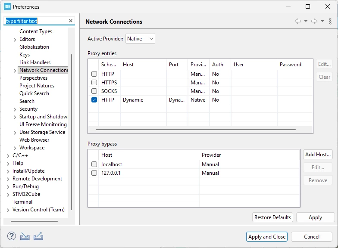Enable the SOCKS proxy entry checkbox
This screenshot has height=248, width=338.
pos(94,91)
